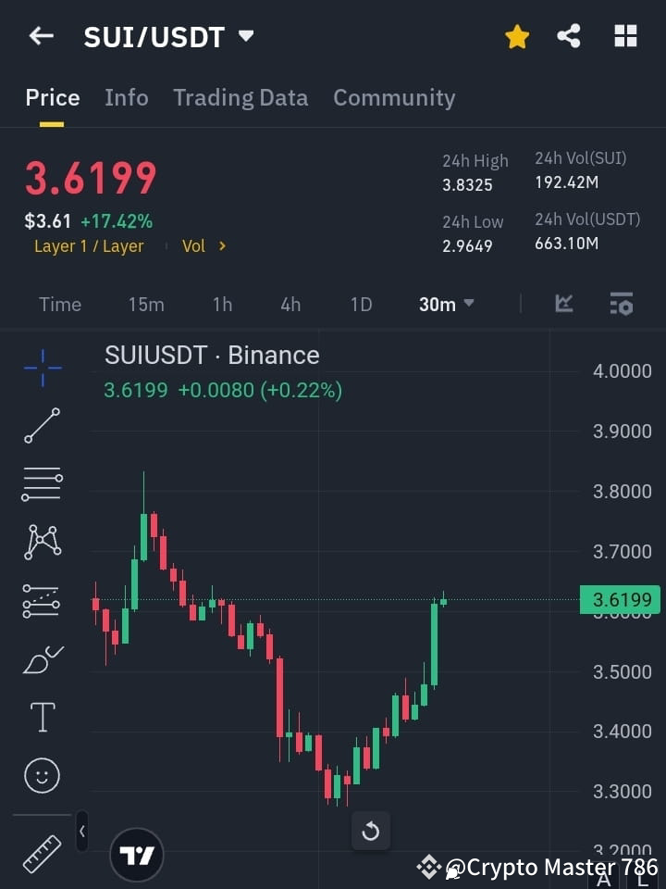Go to the Community tab
The height and width of the screenshot is (889, 666).
point(394,98)
